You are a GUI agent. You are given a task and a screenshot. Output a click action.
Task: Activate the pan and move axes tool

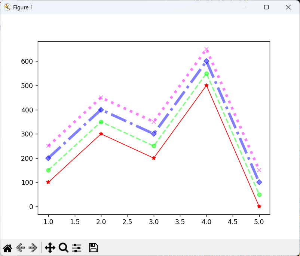click(50, 248)
